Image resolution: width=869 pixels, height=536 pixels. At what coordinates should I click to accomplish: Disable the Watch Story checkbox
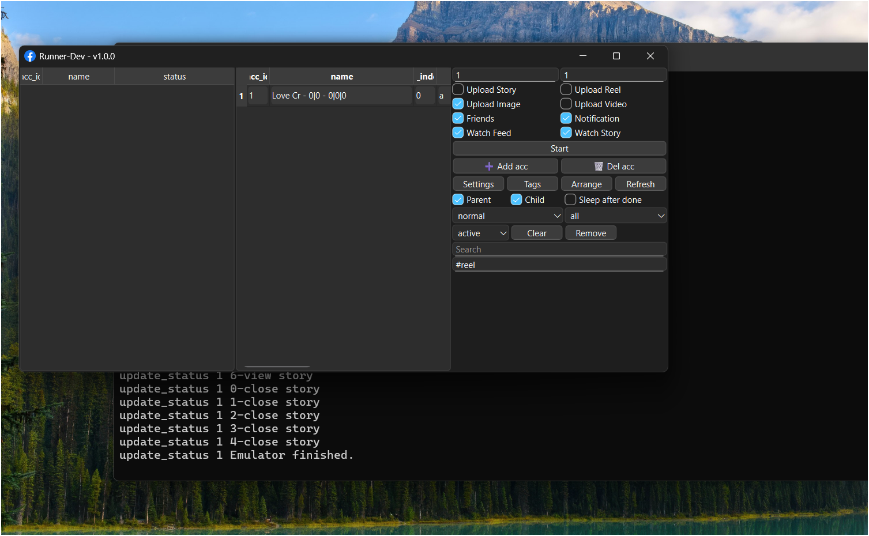point(566,133)
